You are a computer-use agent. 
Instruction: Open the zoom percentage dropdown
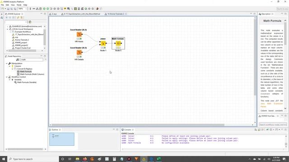(26, 9)
